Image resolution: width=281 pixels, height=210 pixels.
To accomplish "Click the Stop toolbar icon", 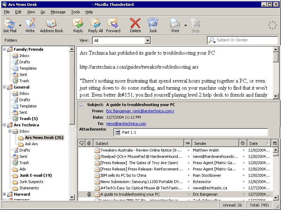I will coord(195,25).
